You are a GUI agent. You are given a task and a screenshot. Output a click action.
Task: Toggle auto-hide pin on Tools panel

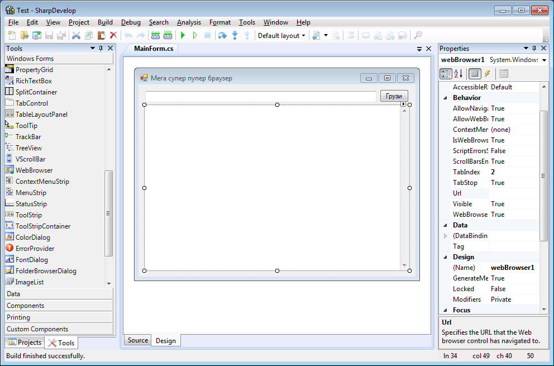[x=101, y=49]
